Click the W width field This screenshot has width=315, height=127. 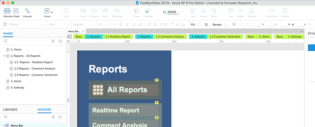(284, 25)
